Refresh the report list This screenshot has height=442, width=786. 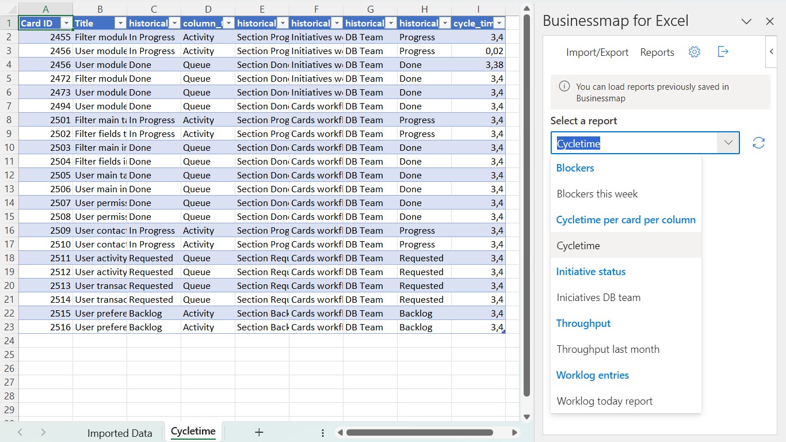[759, 143]
